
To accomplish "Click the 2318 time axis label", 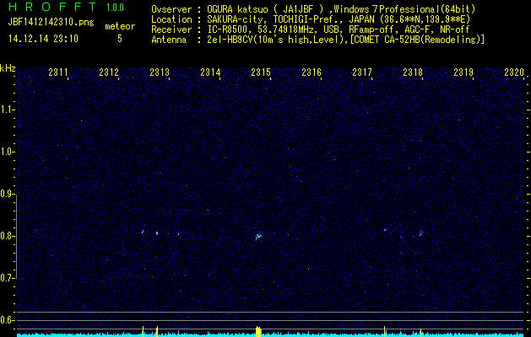I will pos(413,72).
